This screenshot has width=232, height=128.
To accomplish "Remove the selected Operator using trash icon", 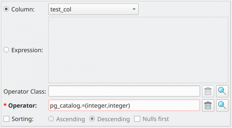I will coord(208,105).
